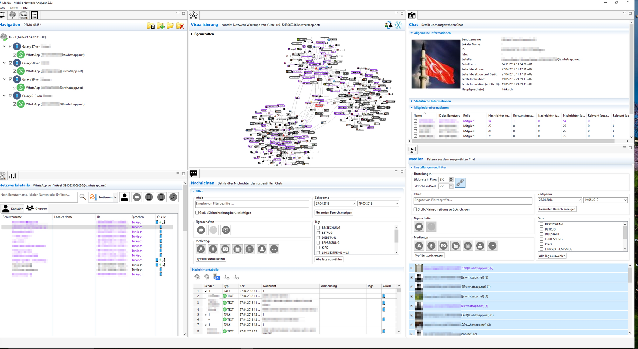This screenshot has height=349, width=638.
Task: Toggle Galaxy S8 device checkbox
Action: point(10,63)
